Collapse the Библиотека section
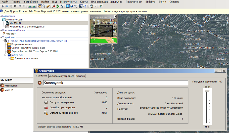Image resolution: width=229 pixels, height=133 pixels. (x=1, y=16)
